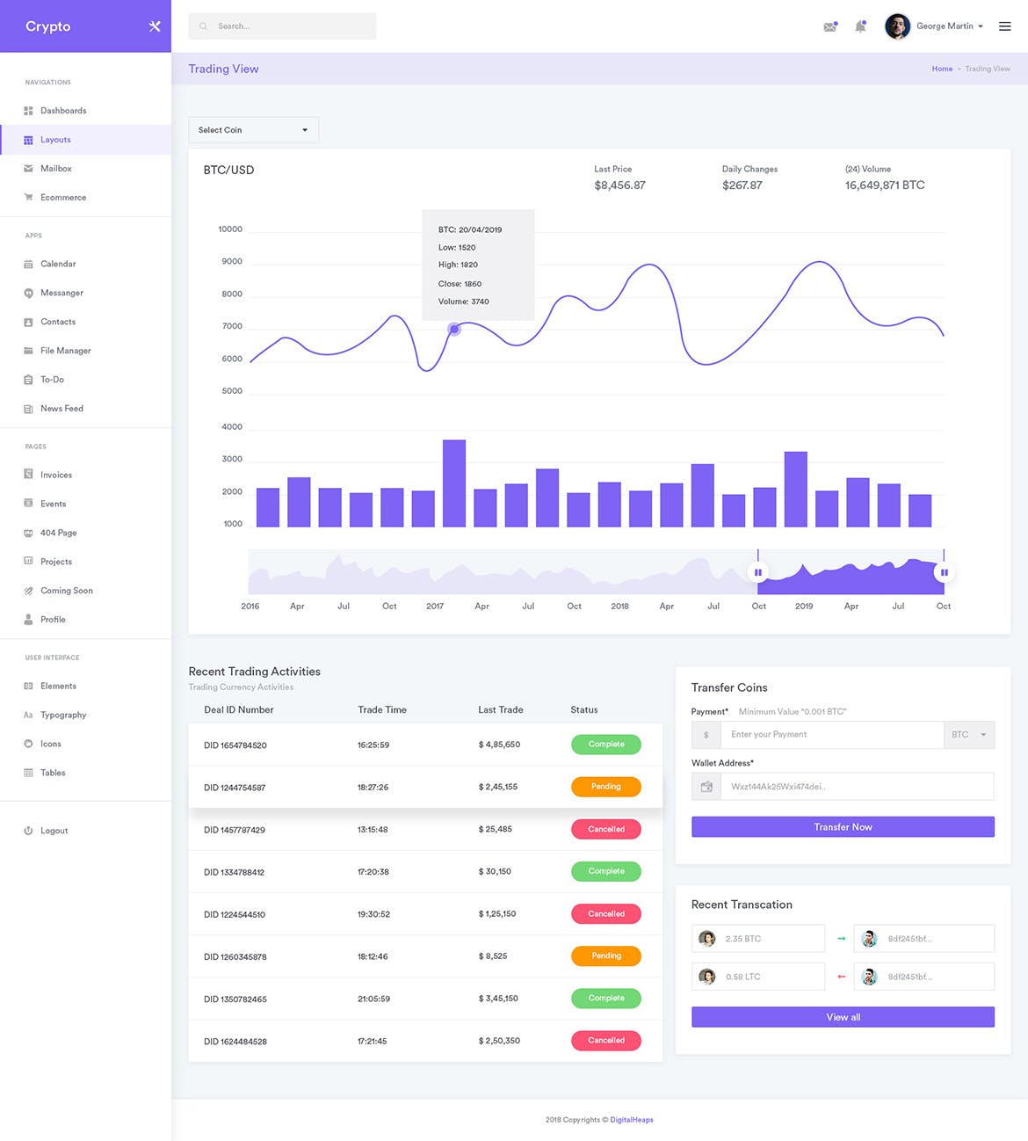Click the Logout power icon
Image resolution: width=1028 pixels, height=1141 pixels.
click(x=29, y=830)
